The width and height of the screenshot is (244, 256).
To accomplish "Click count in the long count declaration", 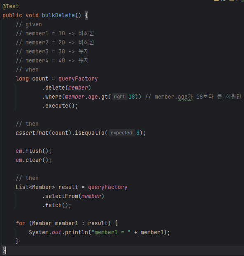I will (40, 79).
